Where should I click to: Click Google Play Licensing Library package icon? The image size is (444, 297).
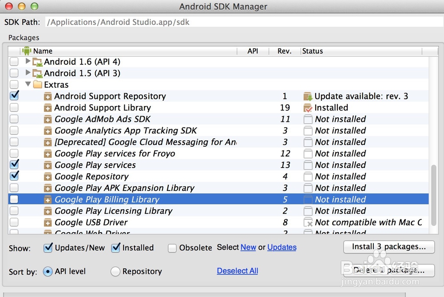[x=48, y=211]
